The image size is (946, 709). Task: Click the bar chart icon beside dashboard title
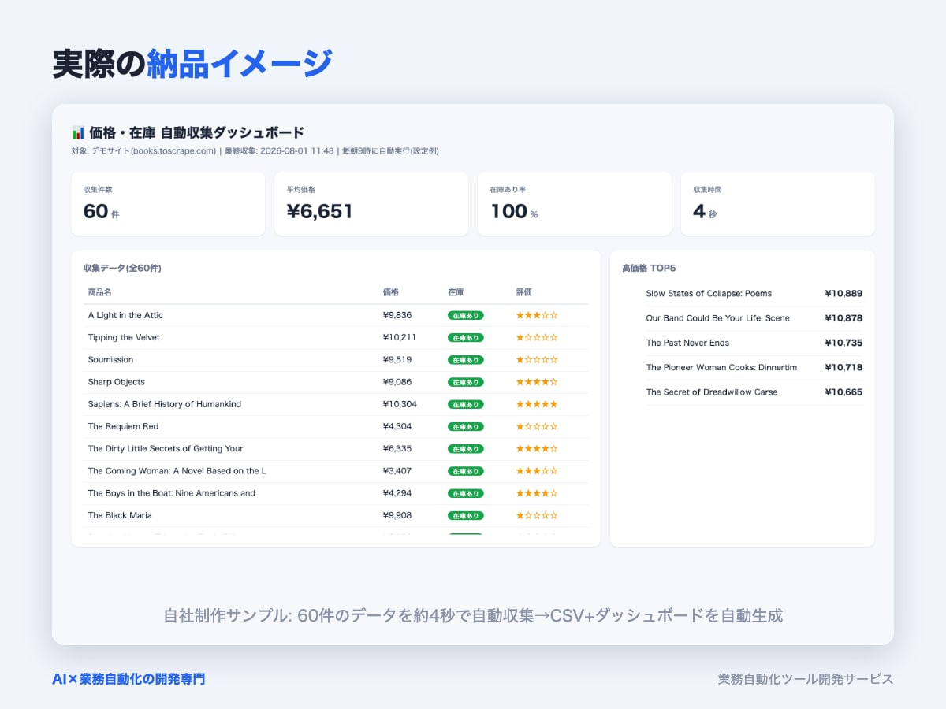click(78, 132)
